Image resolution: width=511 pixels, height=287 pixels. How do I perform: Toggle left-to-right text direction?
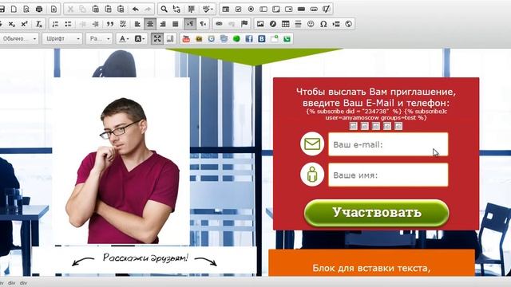click(190, 24)
